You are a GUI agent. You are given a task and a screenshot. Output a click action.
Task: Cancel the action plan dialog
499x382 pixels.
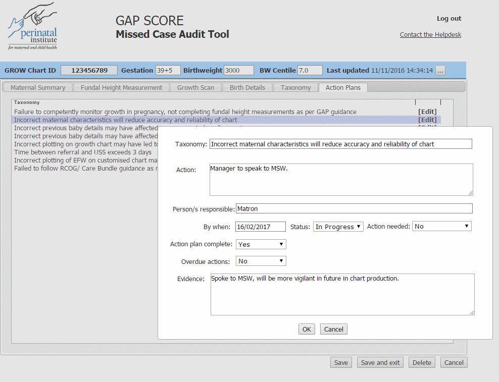tap(333, 329)
